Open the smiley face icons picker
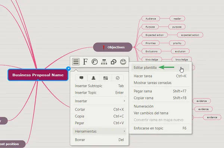This screenshot has height=148, width=224. (123, 62)
